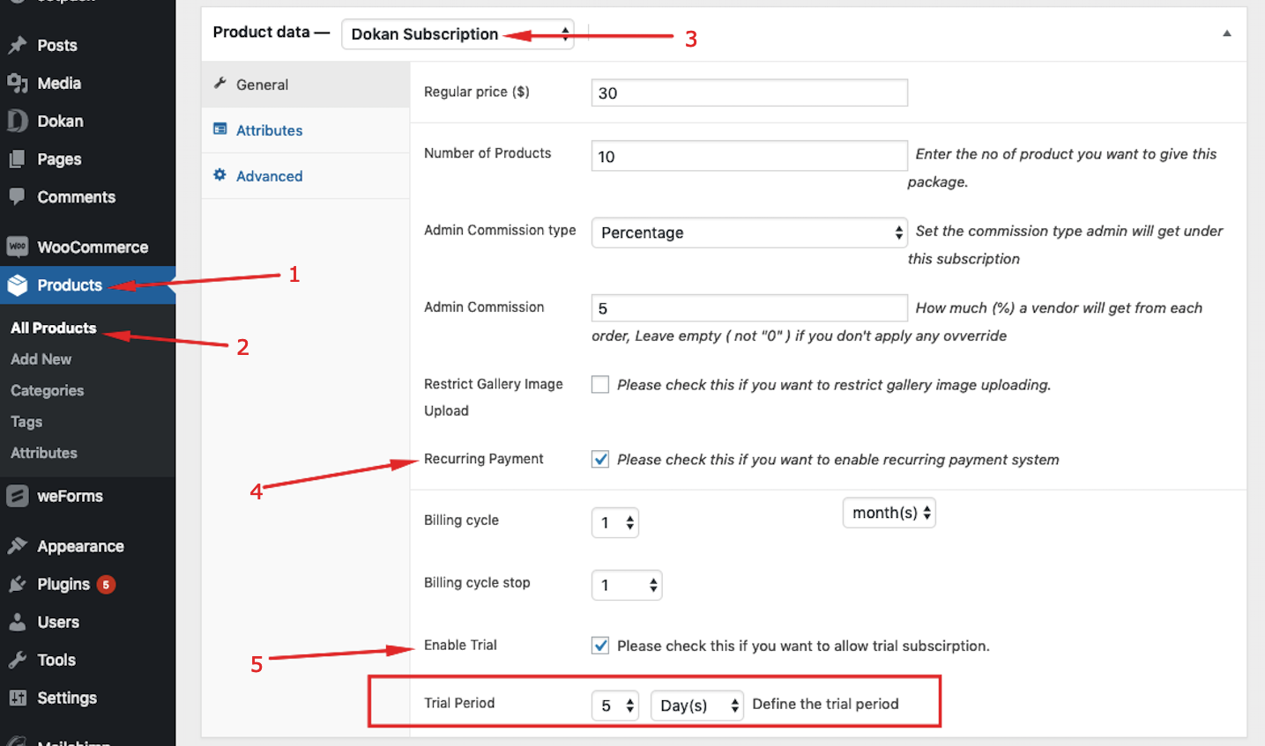Click the Plugins update count badge
The width and height of the screenshot is (1265, 746).
(x=106, y=585)
